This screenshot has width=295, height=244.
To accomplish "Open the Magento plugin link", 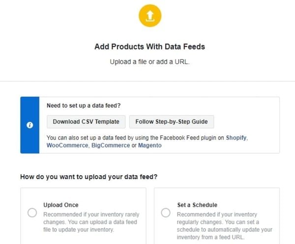I will pyautogui.click(x=150, y=145).
